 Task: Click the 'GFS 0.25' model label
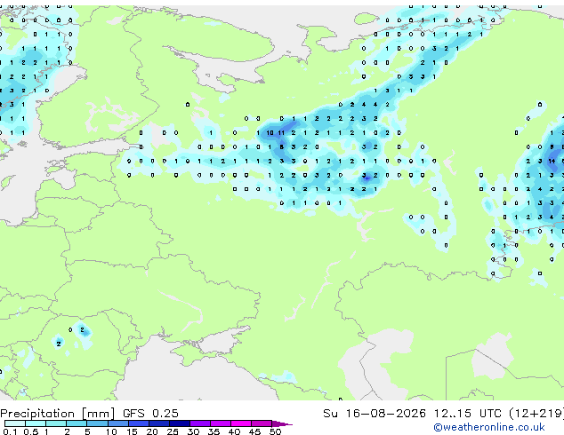tap(150, 414)
